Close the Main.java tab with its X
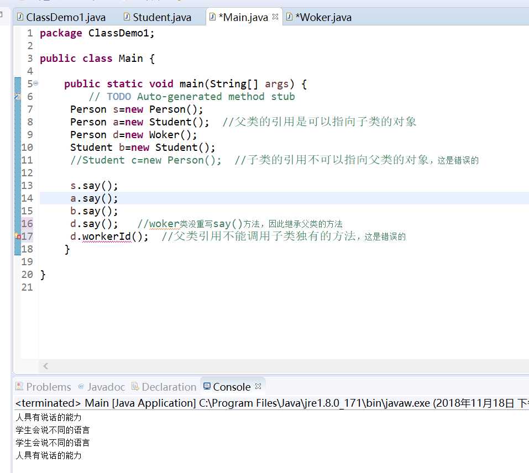The height and width of the screenshot is (473, 529). [x=275, y=17]
